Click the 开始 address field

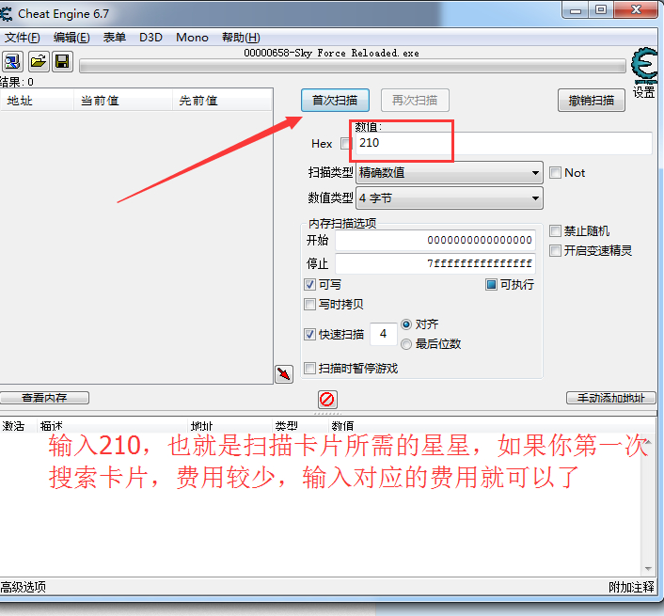[435, 240]
